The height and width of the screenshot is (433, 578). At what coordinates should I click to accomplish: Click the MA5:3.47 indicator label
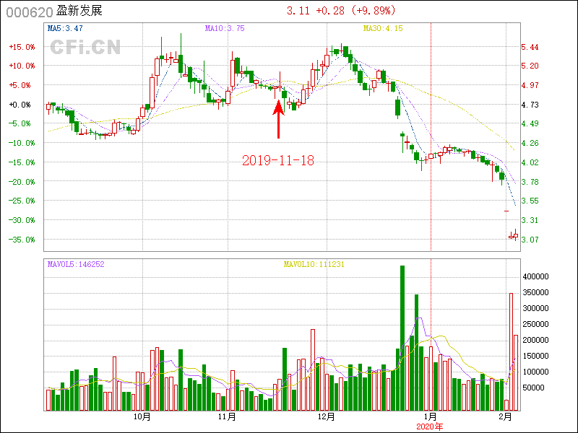(64, 29)
